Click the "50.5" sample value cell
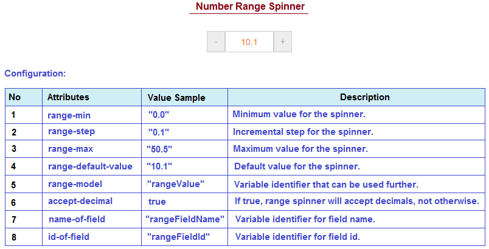Image resolution: width=489 pixels, height=249 pixels. [x=185, y=149]
